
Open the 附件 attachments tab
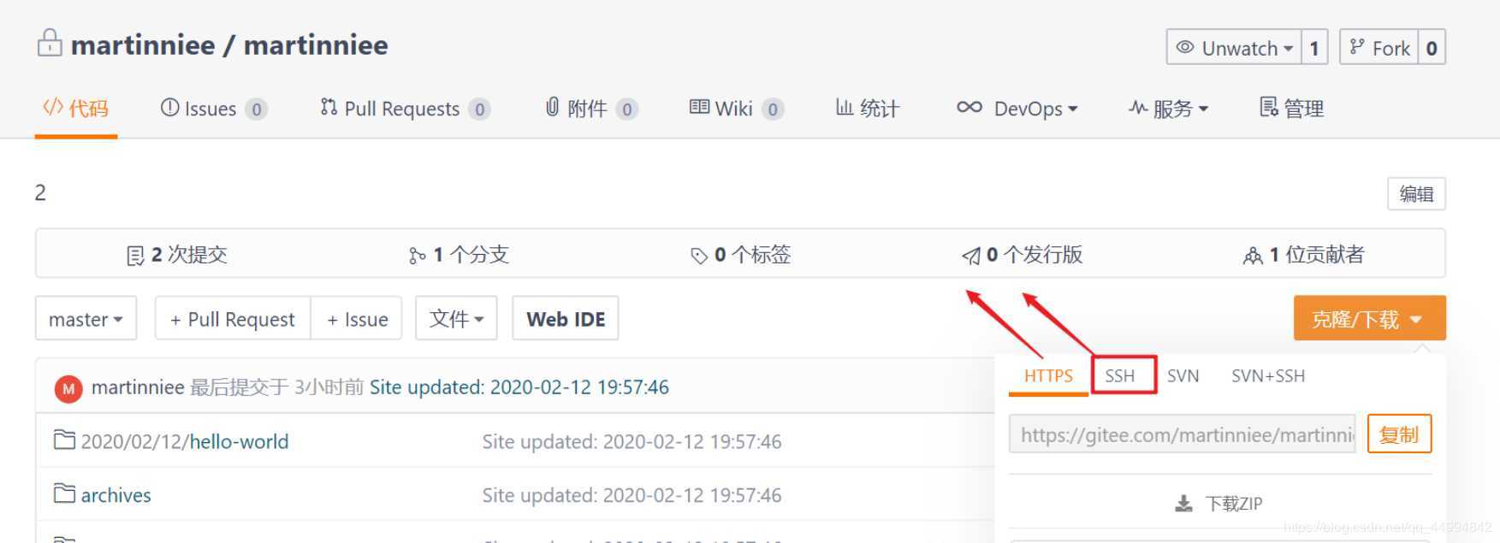pos(591,109)
